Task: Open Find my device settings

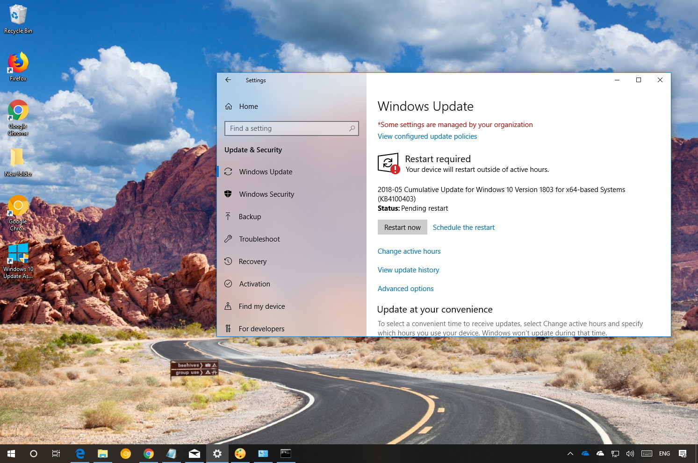Action: point(262,306)
